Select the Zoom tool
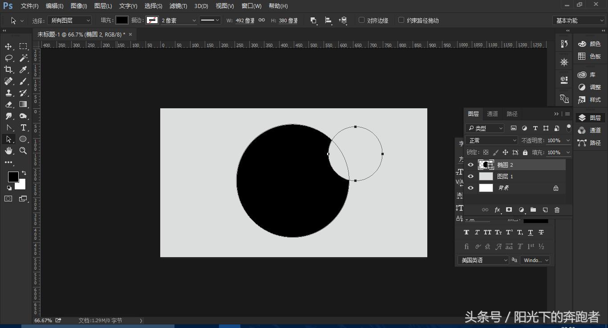Image resolution: width=608 pixels, height=328 pixels. click(x=23, y=151)
